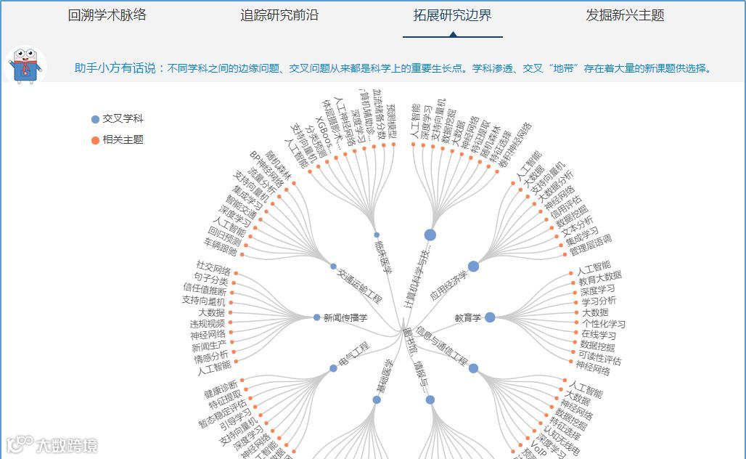The height and width of the screenshot is (459, 746).
Task: Select 预测模型 topic under 临床医学
Action: tap(390, 121)
